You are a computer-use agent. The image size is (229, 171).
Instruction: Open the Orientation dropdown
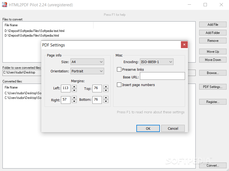87,71
